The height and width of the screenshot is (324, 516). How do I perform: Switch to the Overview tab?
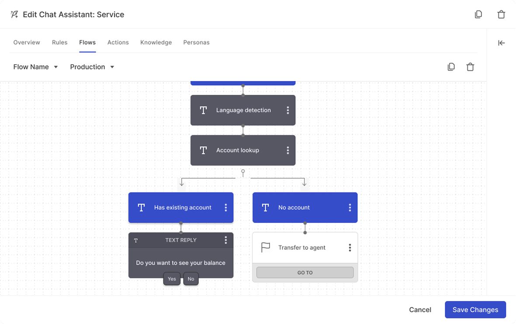click(x=27, y=42)
